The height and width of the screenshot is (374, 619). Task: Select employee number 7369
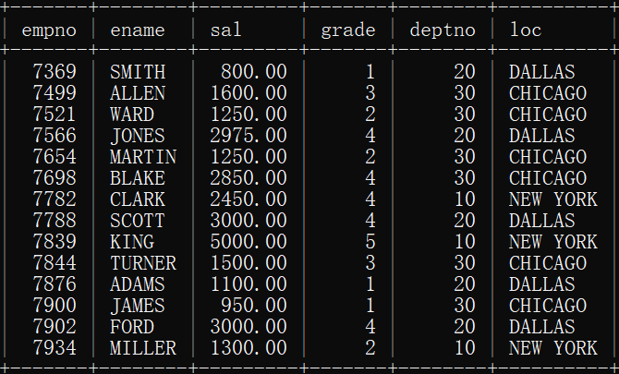55,72
